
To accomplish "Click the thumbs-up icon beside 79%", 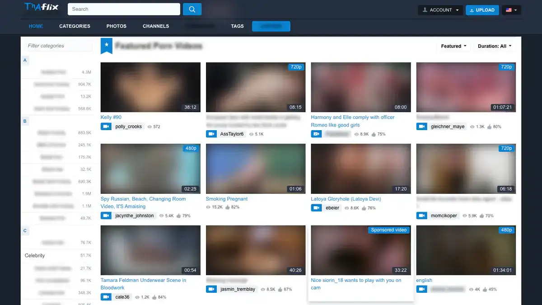I will [179, 216].
